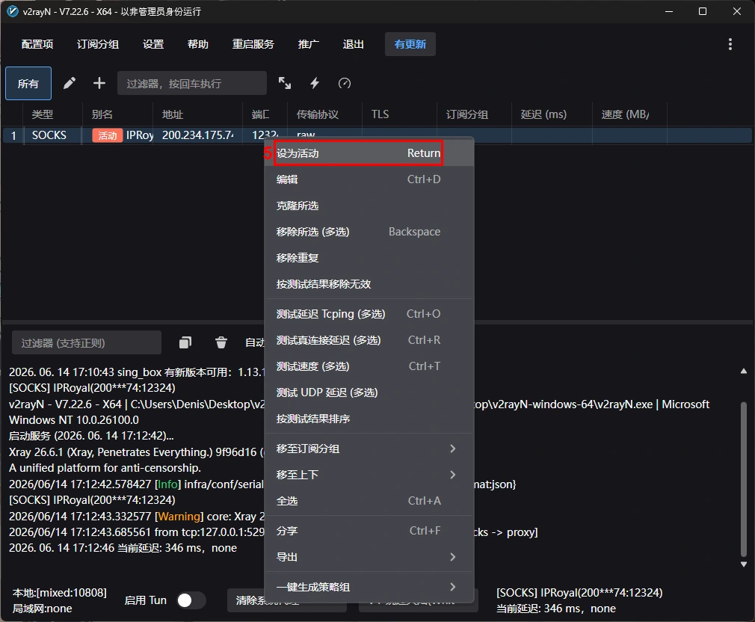The height and width of the screenshot is (622, 755).
Task: Click 移除重复 in context menu
Action: coord(369,258)
